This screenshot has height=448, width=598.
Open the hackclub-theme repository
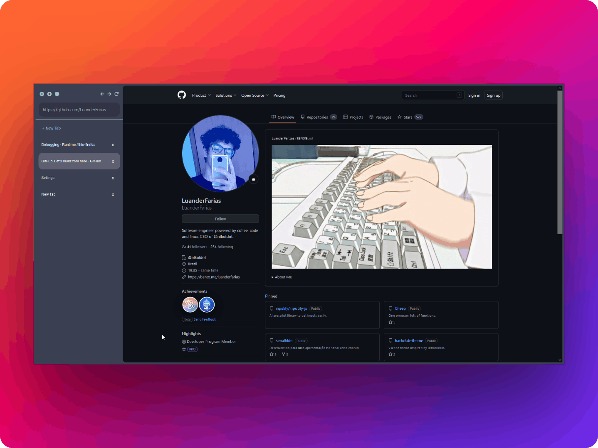tap(409, 341)
